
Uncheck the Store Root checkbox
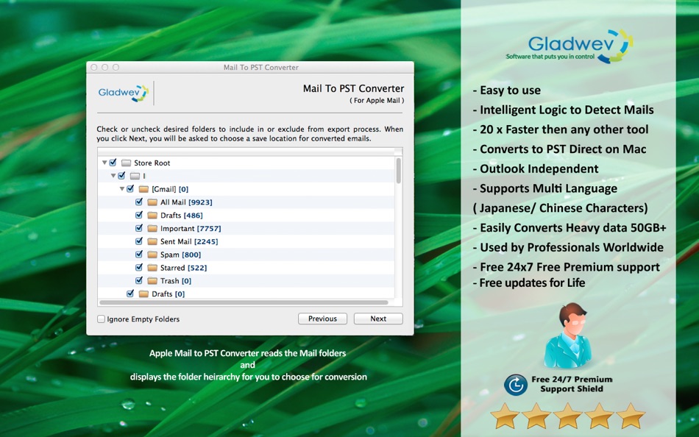tap(113, 163)
